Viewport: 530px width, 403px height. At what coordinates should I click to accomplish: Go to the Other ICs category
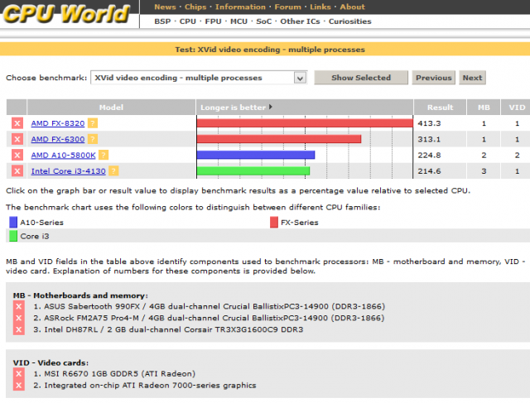pyautogui.click(x=300, y=22)
